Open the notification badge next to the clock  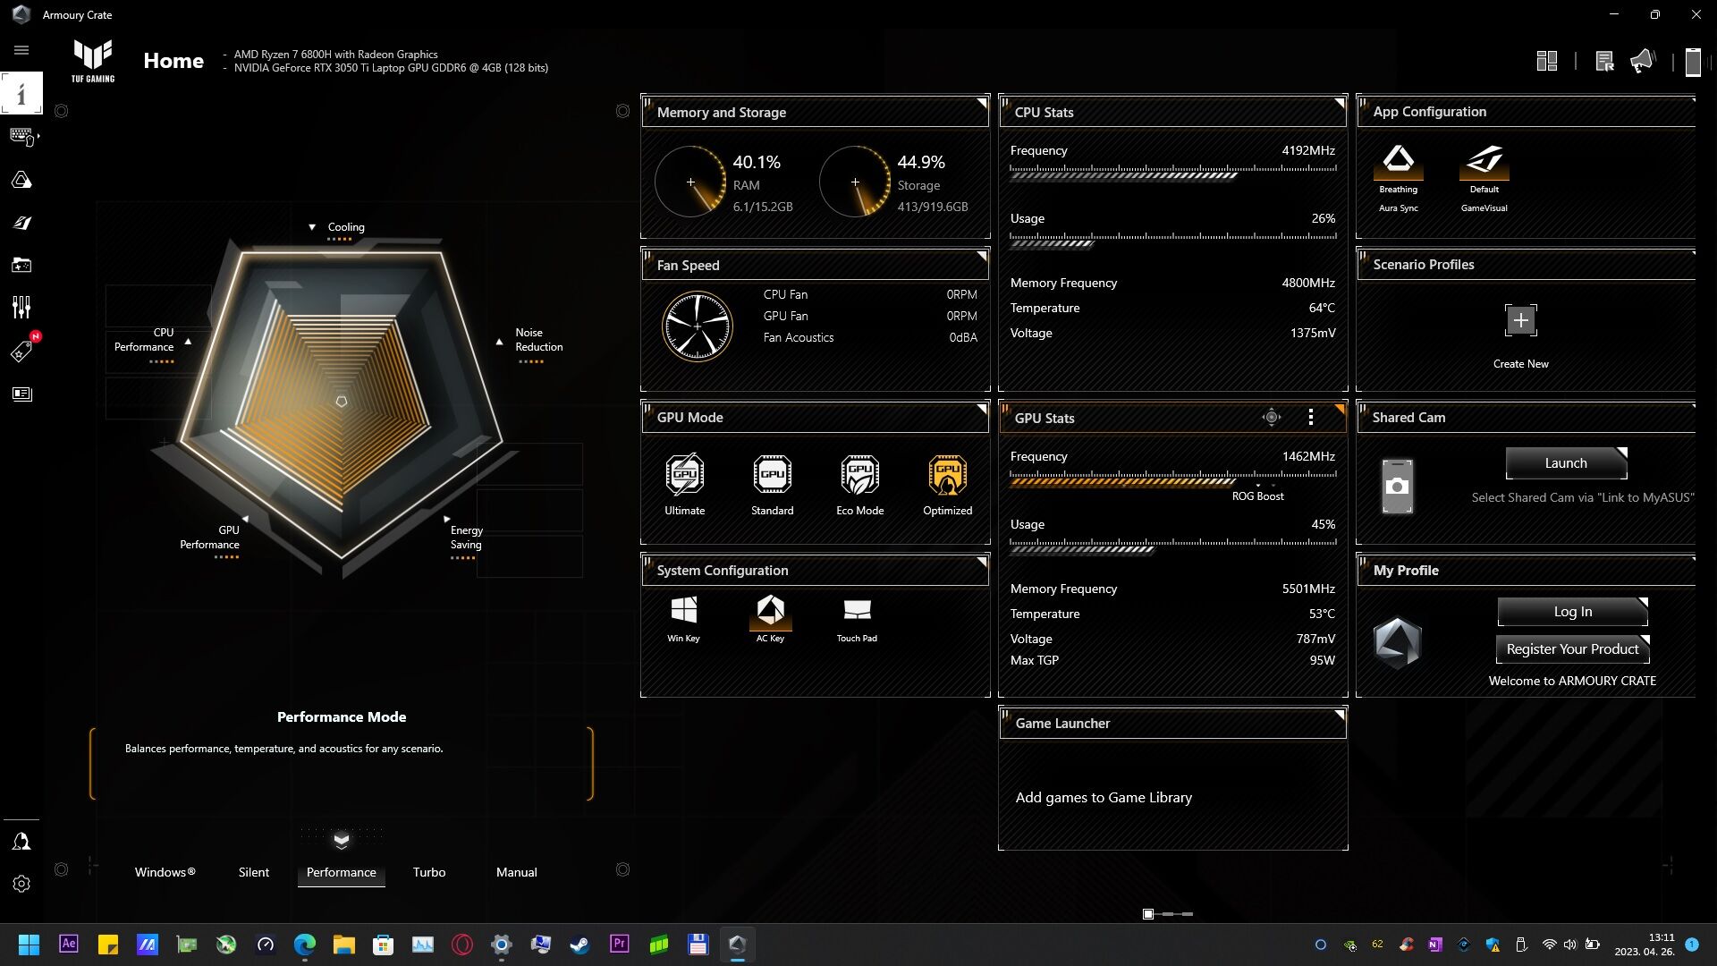click(1692, 945)
